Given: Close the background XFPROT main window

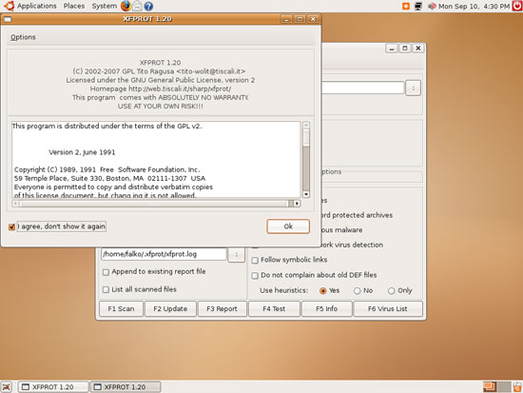Looking at the screenshot, I should tap(418, 49).
